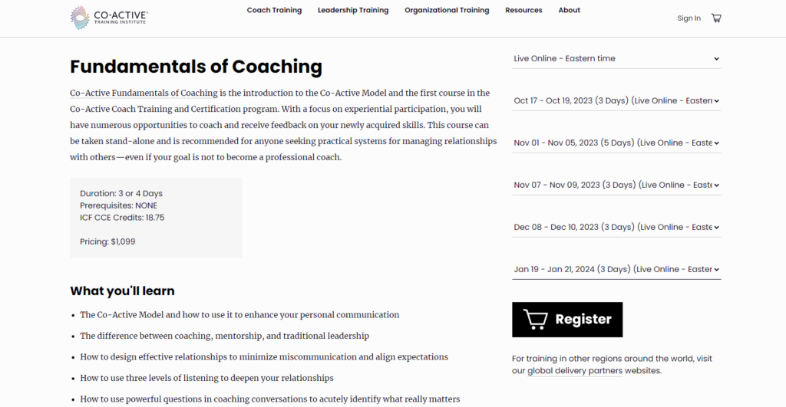Viewport: 786px width, 407px height.
Task: Open the Oct 17 - Oct 19, 2023 date dropdown
Action: pyautogui.click(x=616, y=100)
